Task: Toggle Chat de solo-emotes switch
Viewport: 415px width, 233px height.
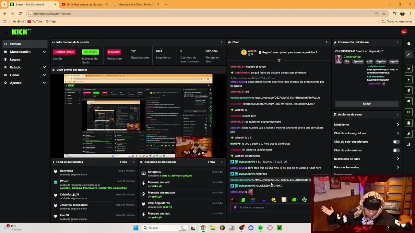Action: click(x=396, y=150)
